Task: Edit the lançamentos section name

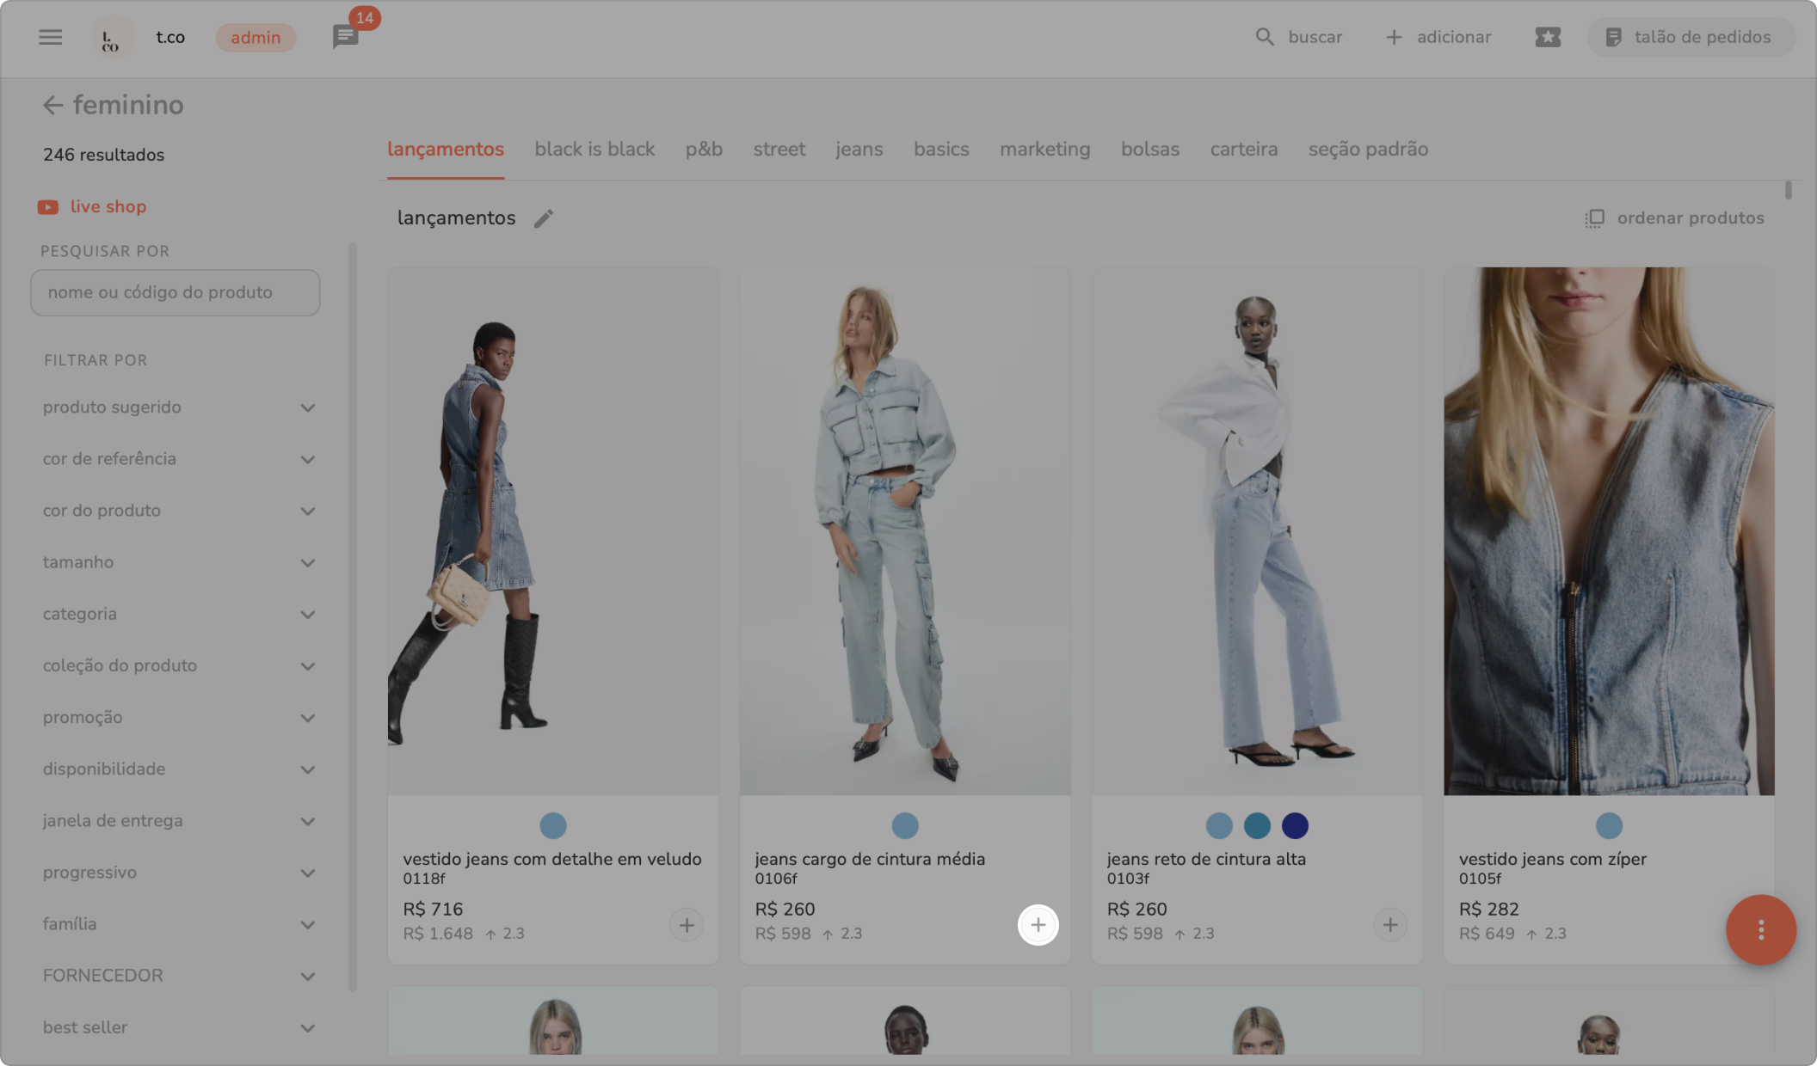Action: pyautogui.click(x=544, y=218)
